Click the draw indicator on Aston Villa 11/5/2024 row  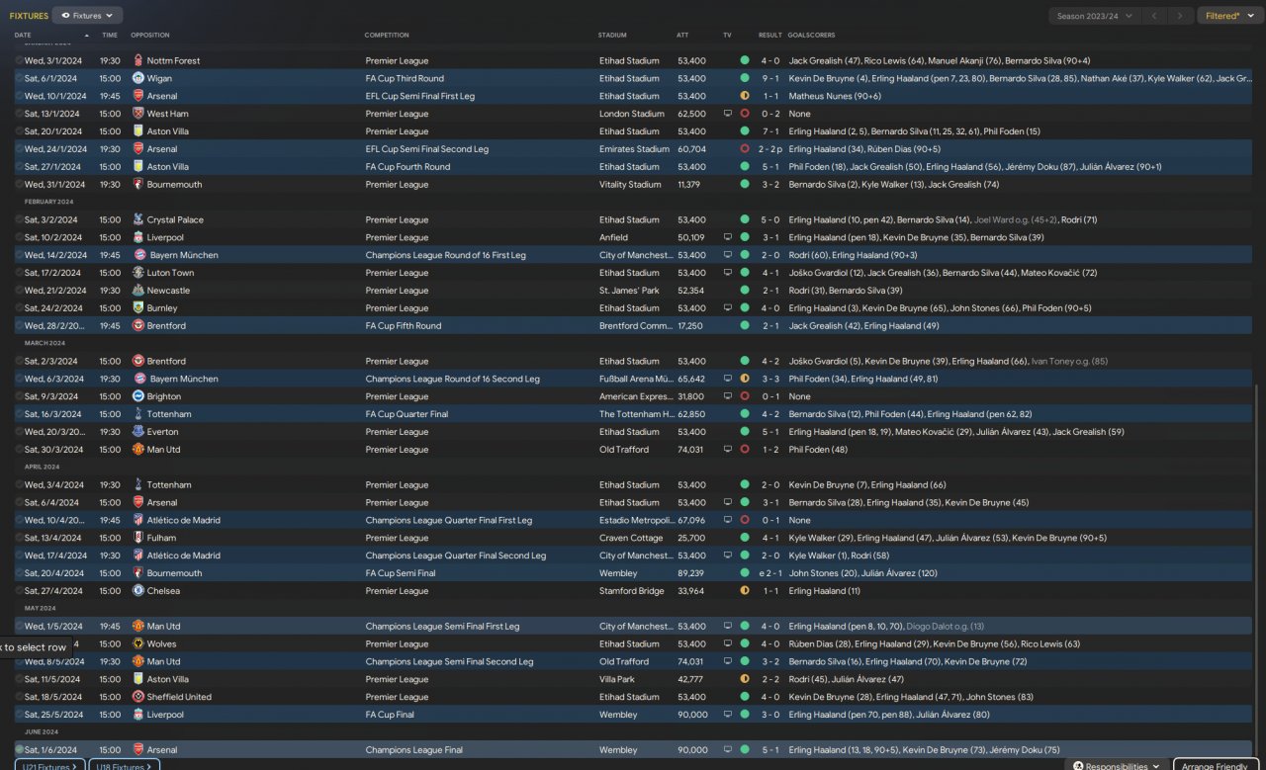(x=744, y=679)
